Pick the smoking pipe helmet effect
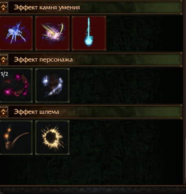 (16, 137)
